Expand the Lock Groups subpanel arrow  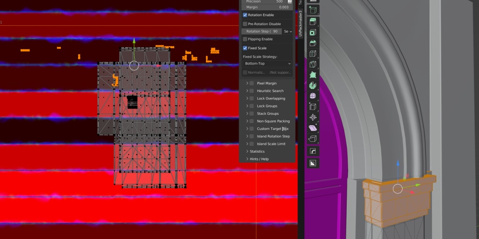247,106
